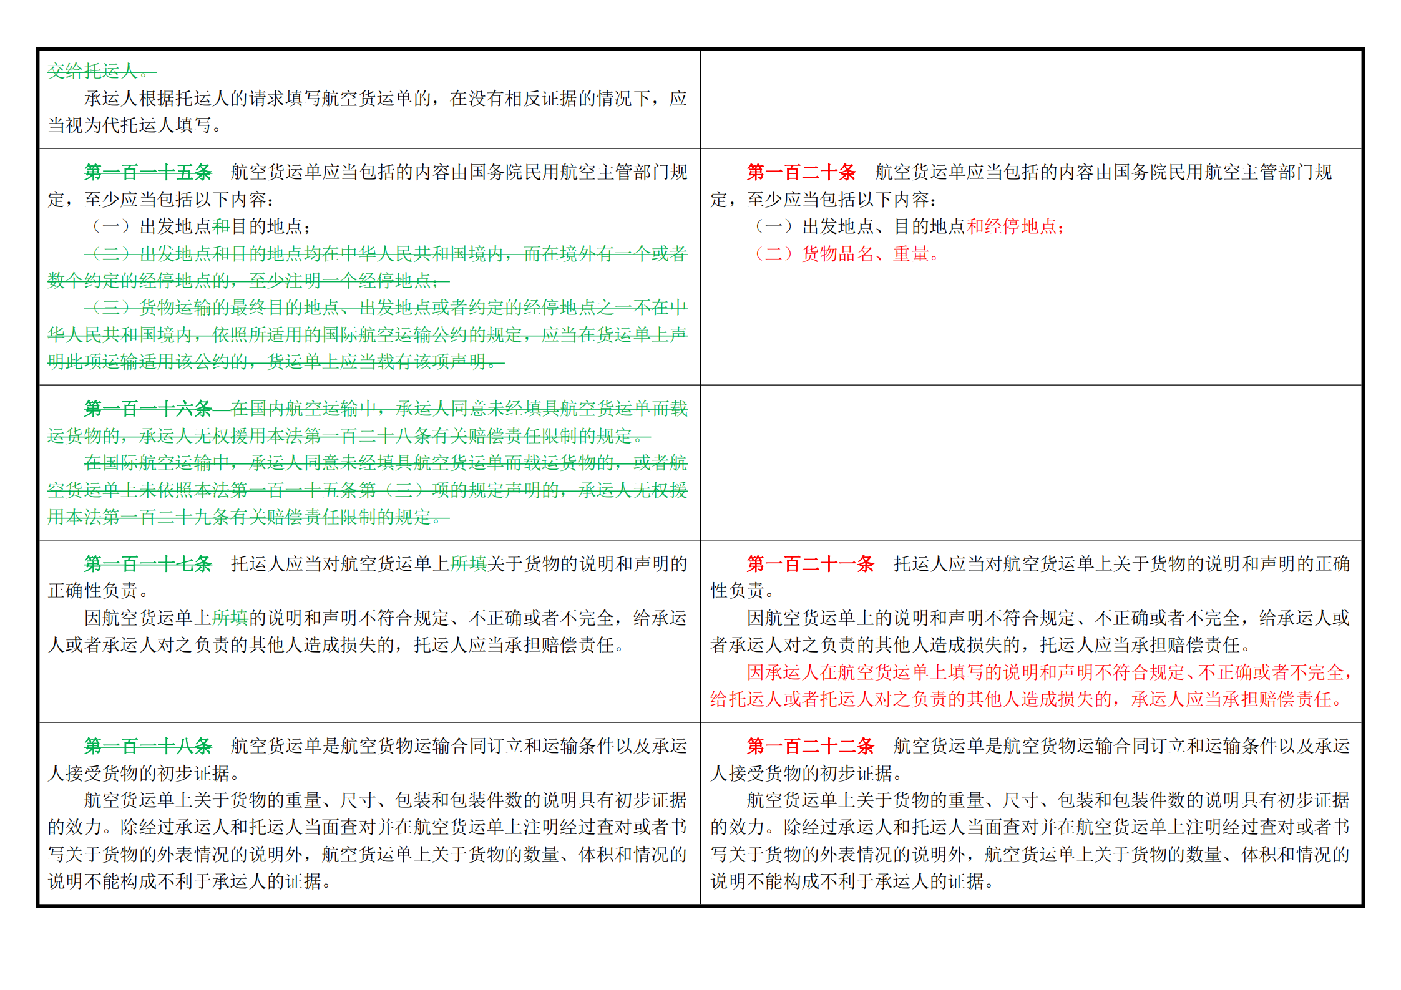This screenshot has height=990, width=1401.
Task: Click the red paragraph starting 因承运人在航空货运单上填写
Action: [1031, 686]
